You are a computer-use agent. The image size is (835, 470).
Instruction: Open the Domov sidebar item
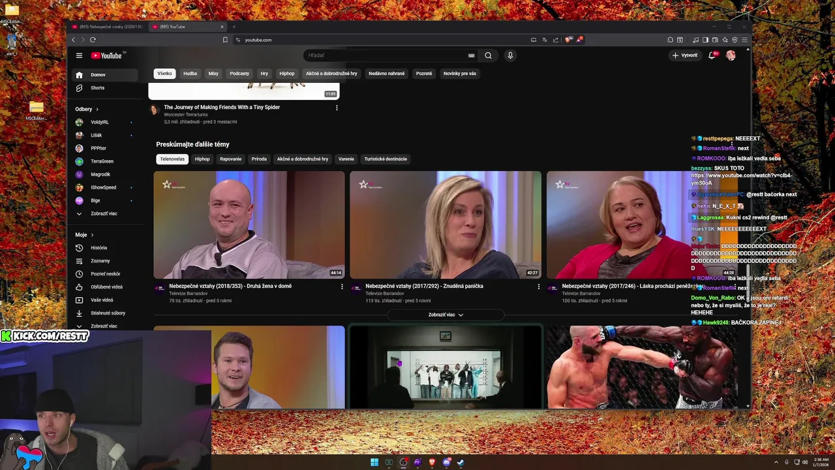104,74
